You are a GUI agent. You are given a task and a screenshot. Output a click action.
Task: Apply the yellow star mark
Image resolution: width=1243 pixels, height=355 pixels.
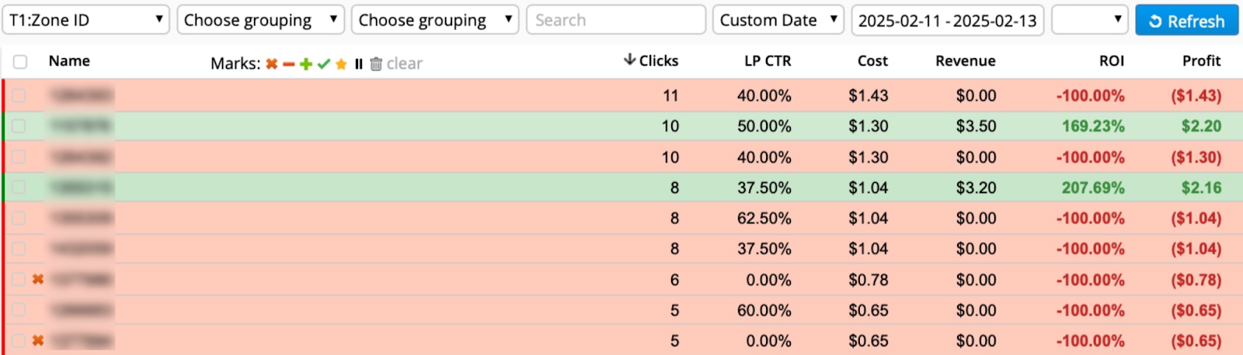[341, 64]
